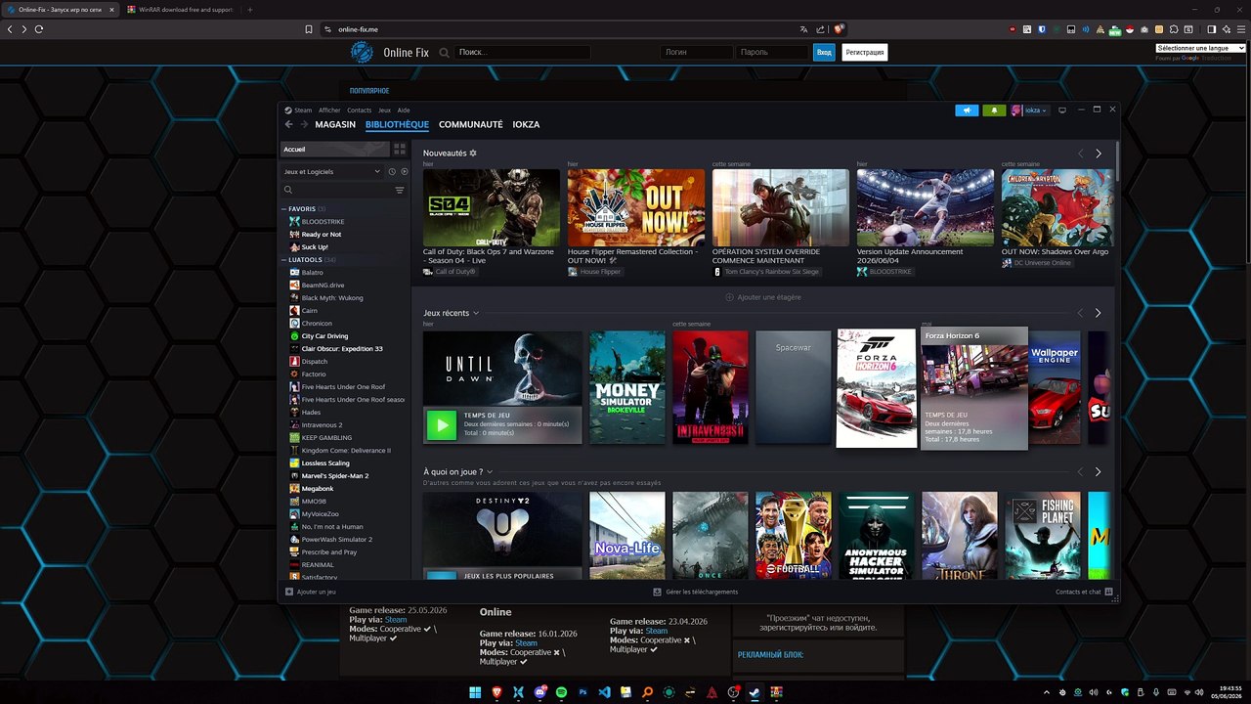The image size is (1251, 704).
Task: Open the Jeux et Logiciels dropdown
Action: click(x=332, y=171)
